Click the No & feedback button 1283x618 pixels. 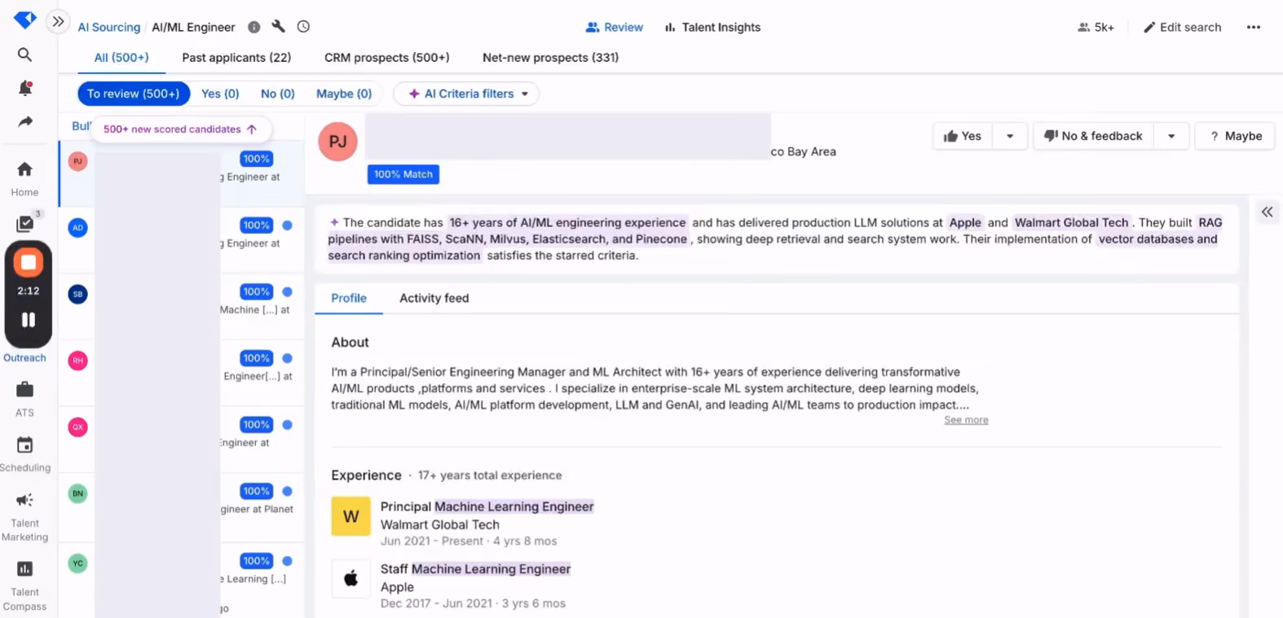pos(1094,136)
